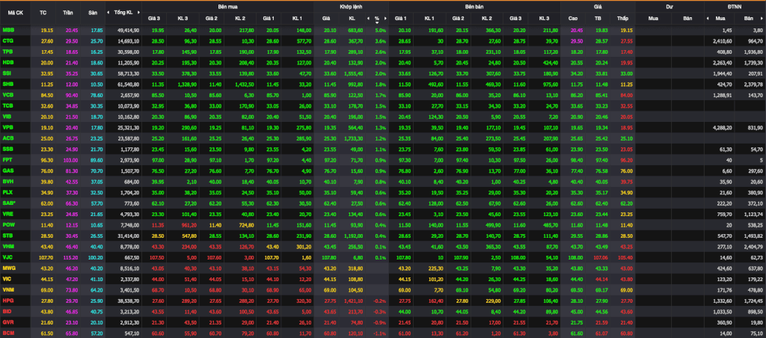766x338 pixels.
Task: Select the HDB stock symbol
Action: 7,62
